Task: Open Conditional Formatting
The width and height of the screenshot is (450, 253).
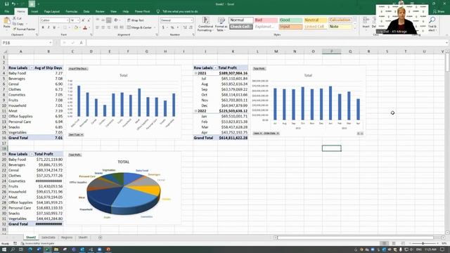Action: point(205,24)
